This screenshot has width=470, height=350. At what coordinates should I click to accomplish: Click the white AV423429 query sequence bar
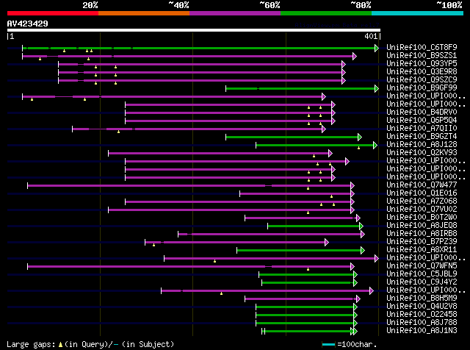click(194, 30)
